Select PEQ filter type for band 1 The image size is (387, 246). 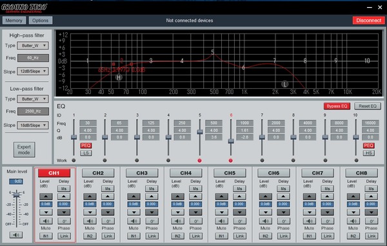tap(86, 146)
